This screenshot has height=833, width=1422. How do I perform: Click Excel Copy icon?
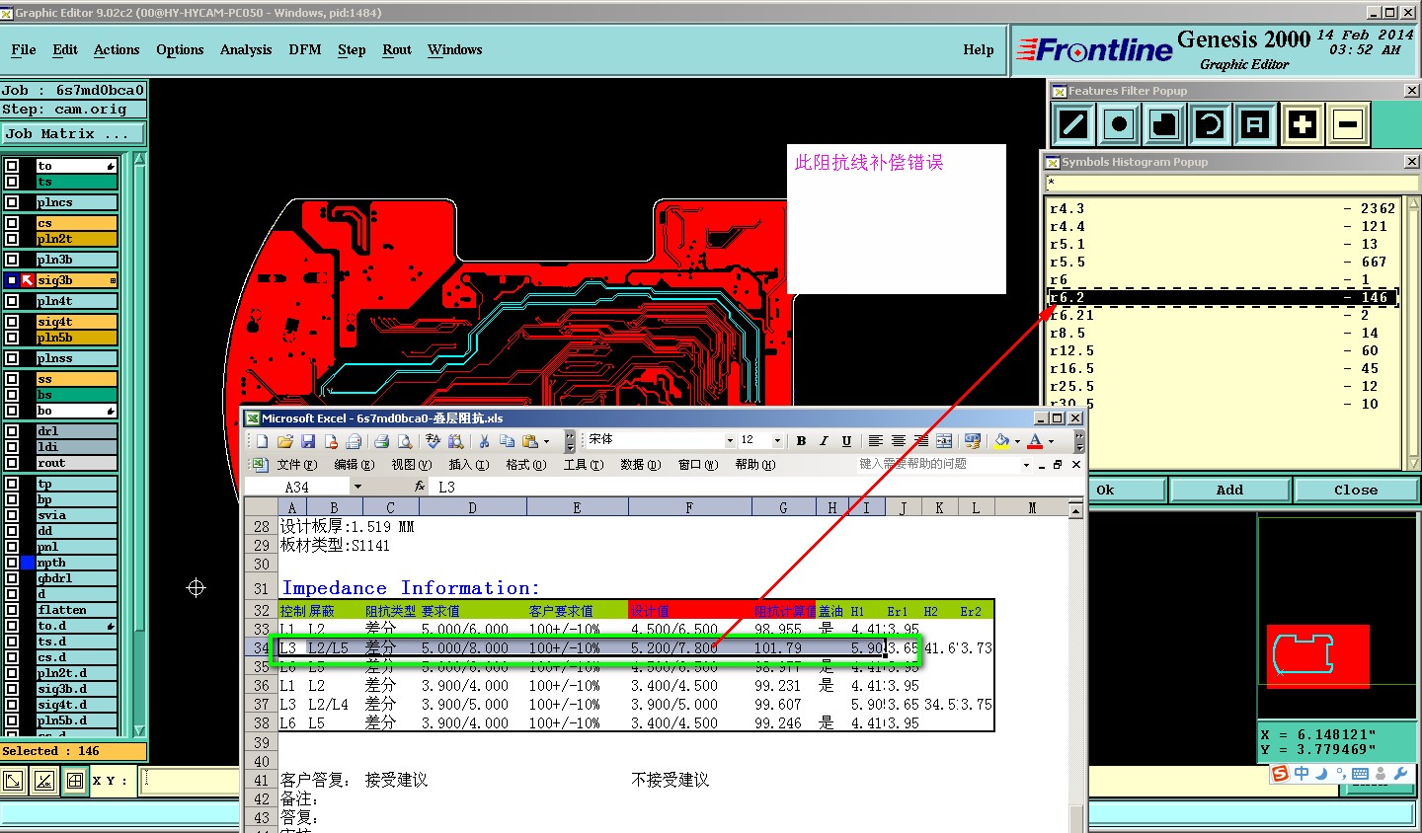[x=507, y=441]
